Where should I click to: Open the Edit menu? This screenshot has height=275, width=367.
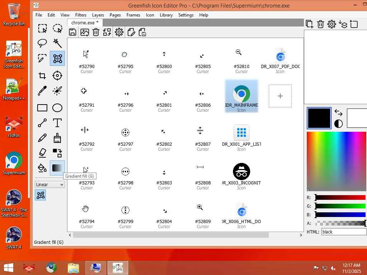pyautogui.click(x=51, y=15)
